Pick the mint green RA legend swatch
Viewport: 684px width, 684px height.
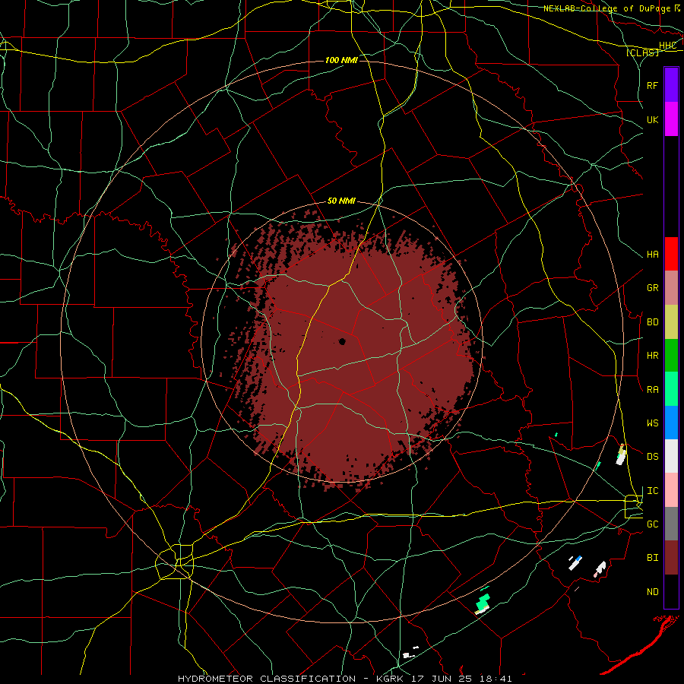tap(671, 389)
